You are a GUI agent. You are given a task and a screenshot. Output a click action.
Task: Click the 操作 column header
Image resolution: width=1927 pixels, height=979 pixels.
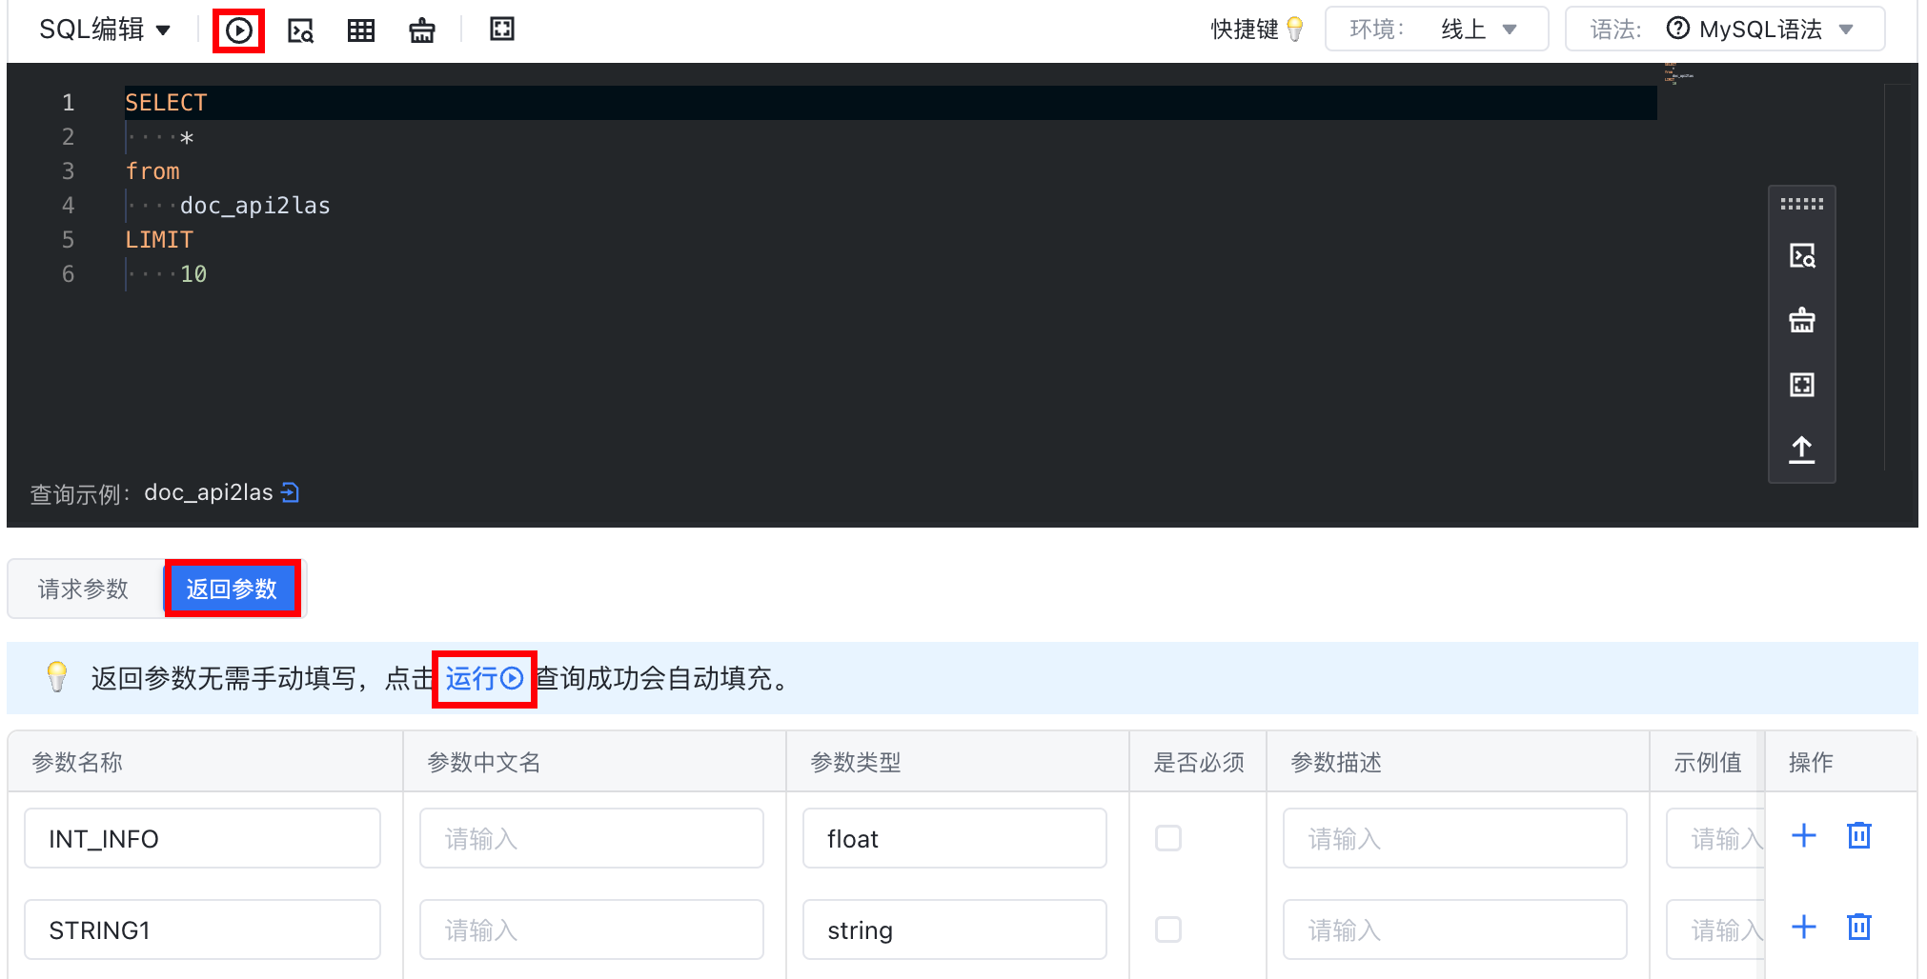pyautogui.click(x=1811, y=762)
